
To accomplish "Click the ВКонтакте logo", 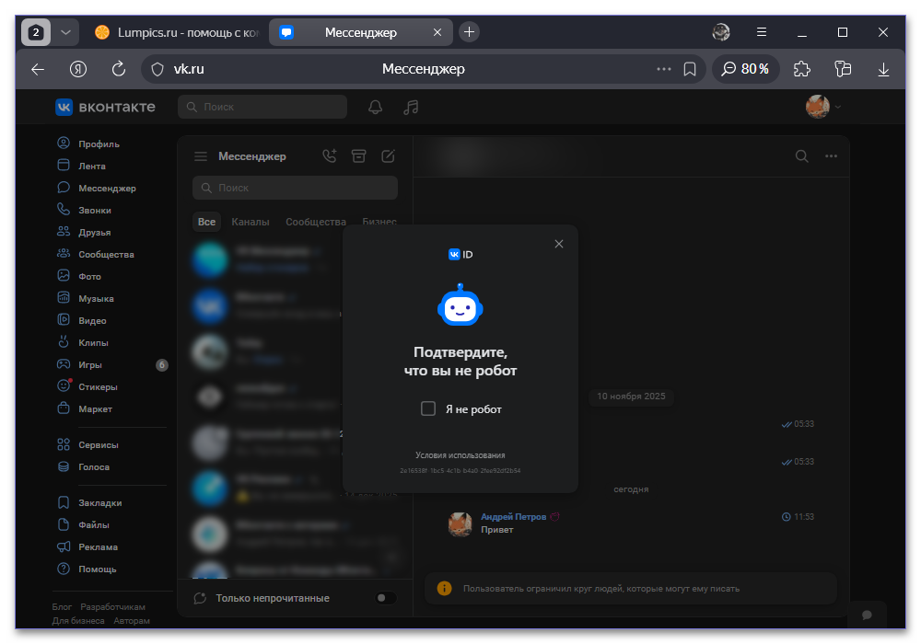I will [106, 107].
